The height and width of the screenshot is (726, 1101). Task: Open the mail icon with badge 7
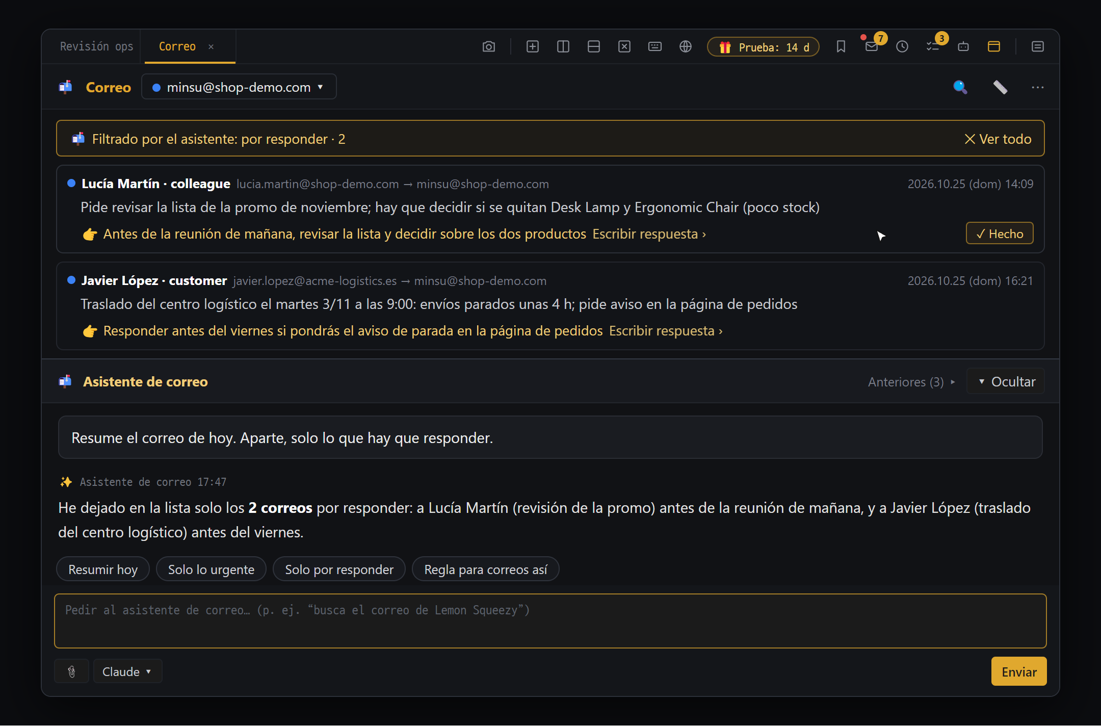[x=871, y=47]
